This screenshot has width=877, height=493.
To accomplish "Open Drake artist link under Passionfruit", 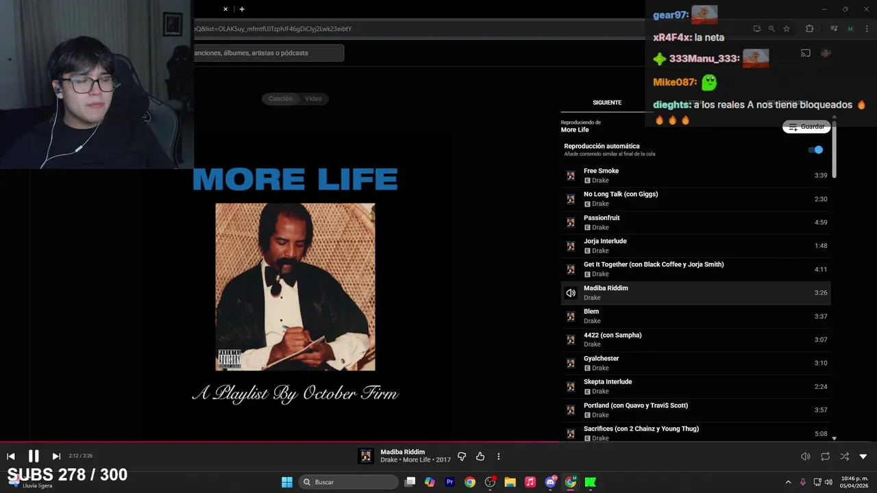I will point(600,227).
